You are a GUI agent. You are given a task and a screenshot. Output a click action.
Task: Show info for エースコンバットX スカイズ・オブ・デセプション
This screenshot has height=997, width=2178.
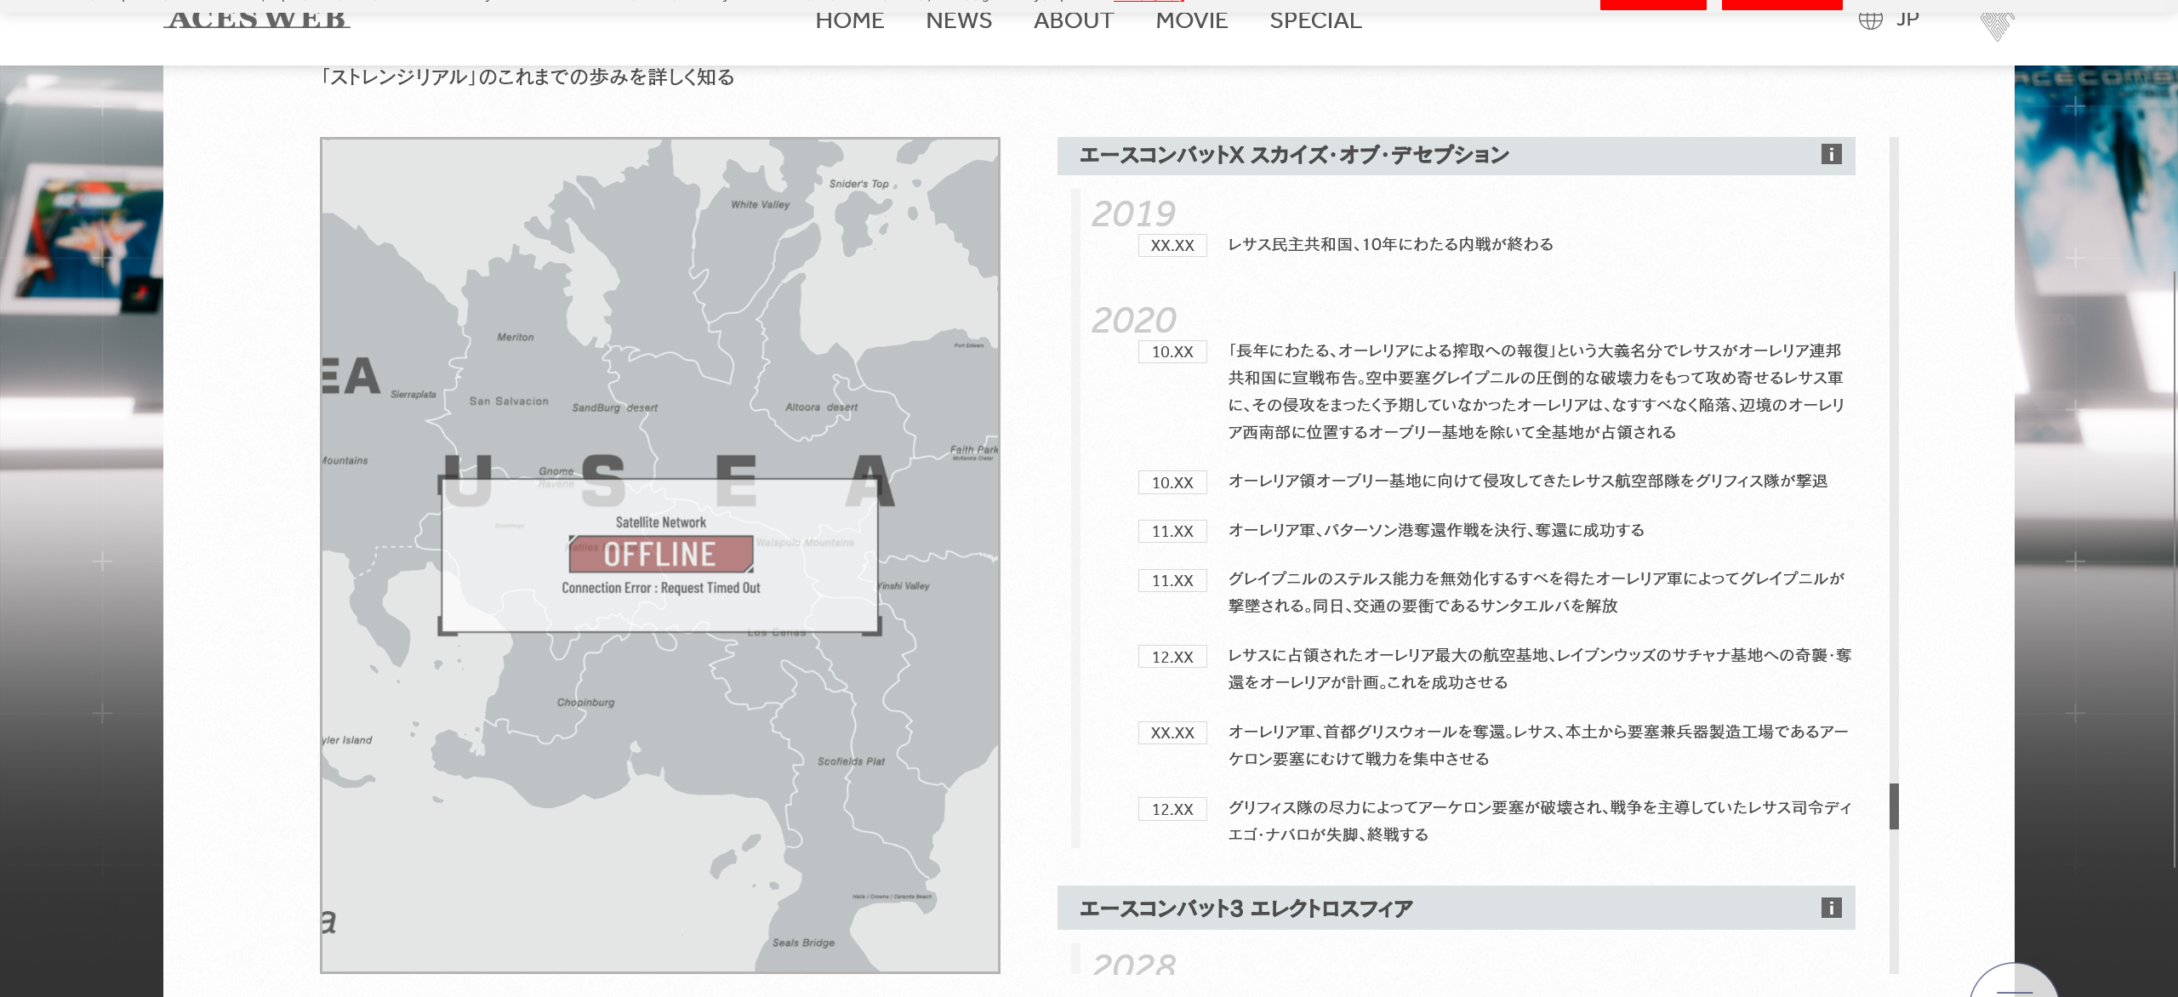[x=1831, y=154]
